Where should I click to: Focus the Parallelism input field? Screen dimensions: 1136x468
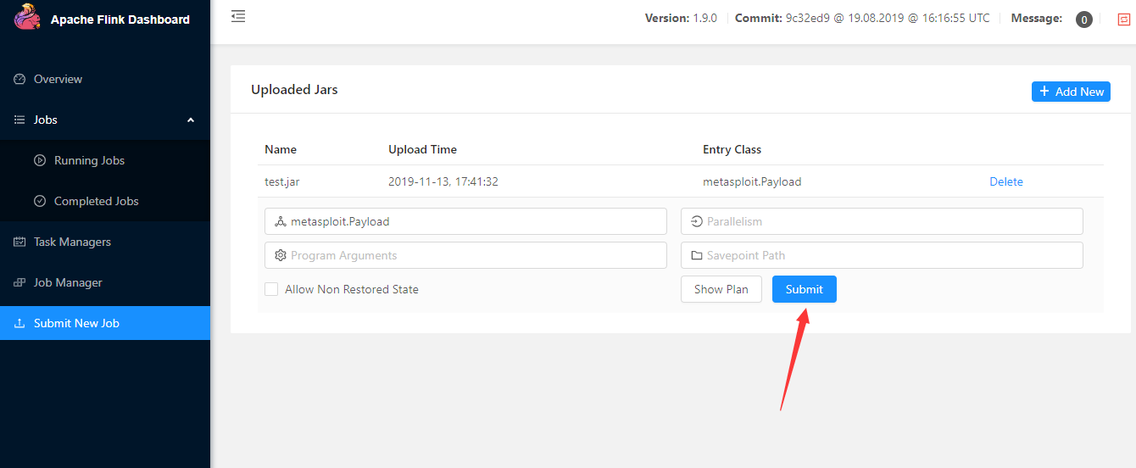(x=882, y=221)
